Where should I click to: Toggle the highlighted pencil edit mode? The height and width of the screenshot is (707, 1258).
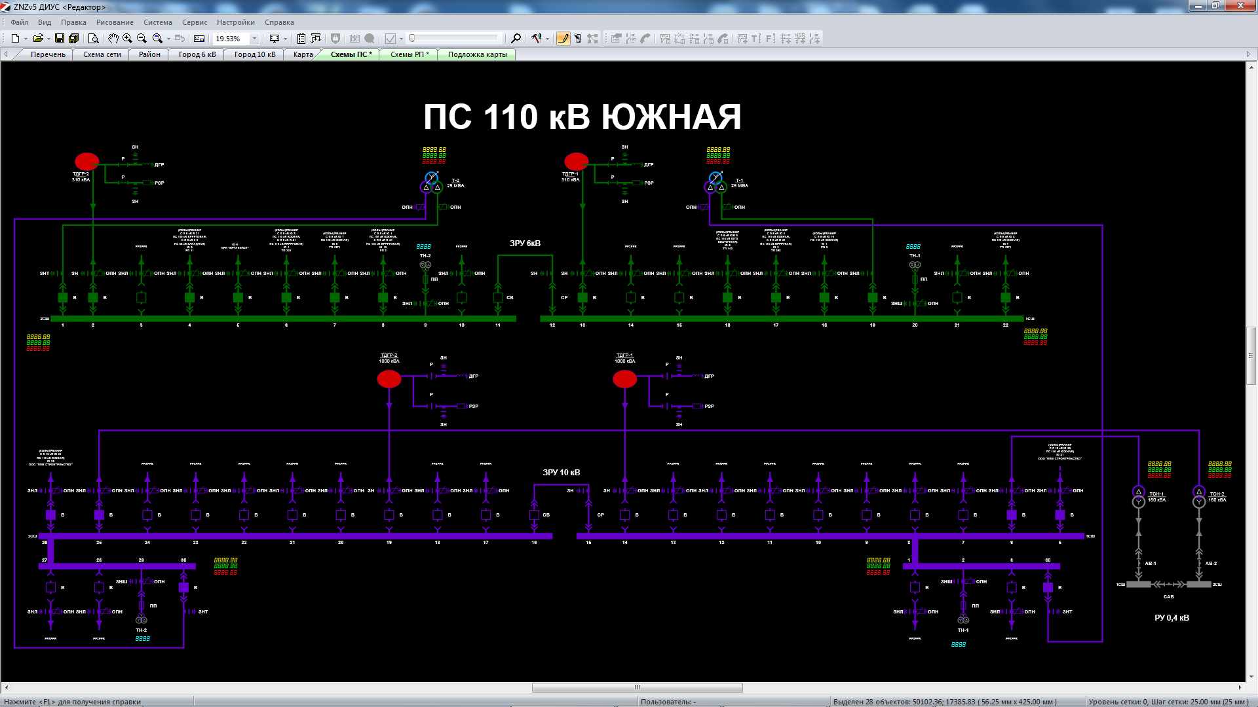563,39
